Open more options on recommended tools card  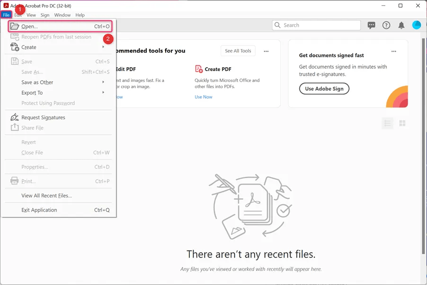pyautogui.click(x=266, y=51)
